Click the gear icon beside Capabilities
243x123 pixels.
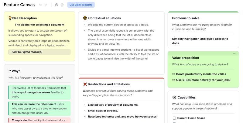point(174,97)
